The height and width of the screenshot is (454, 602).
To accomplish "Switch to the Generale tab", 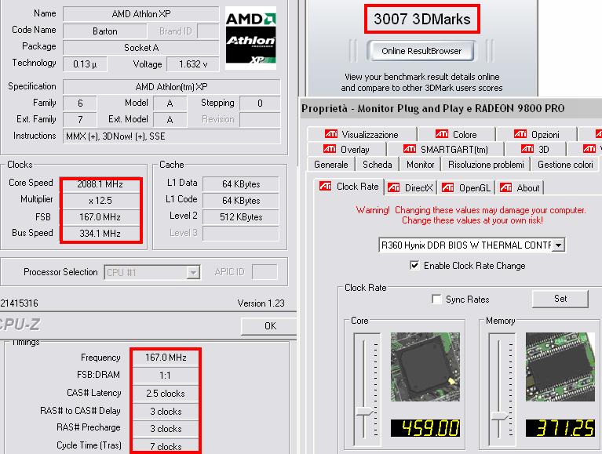I will point(331,165).
